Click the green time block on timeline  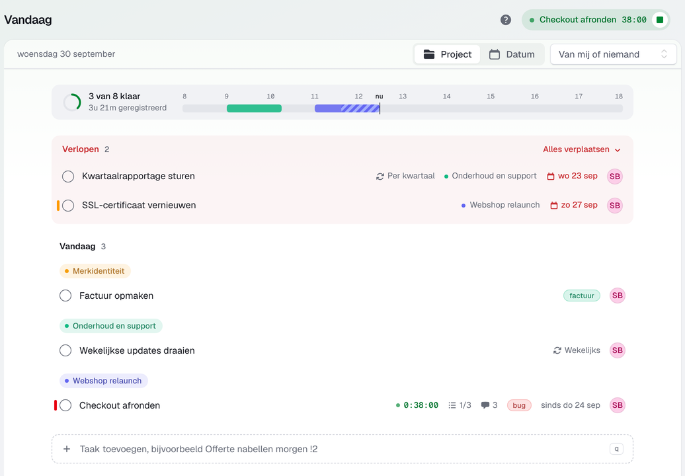tap(254, 108)
